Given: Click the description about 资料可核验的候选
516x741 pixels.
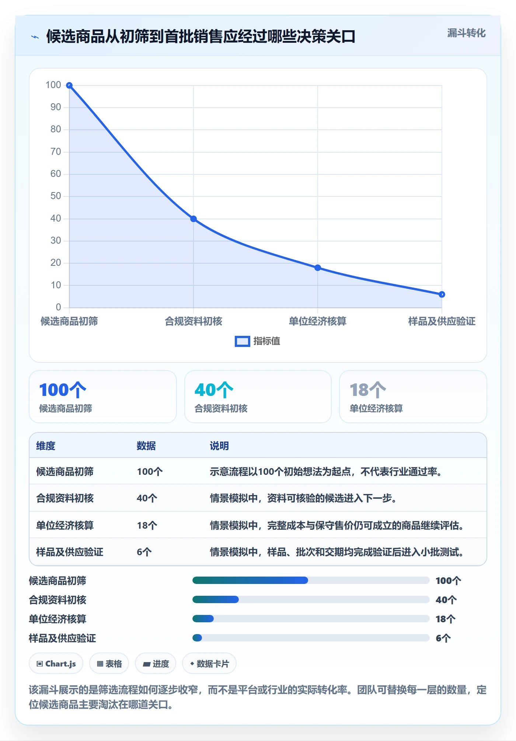Looking at the screenshot, I should pyautogui.click(x=304, y=498).
